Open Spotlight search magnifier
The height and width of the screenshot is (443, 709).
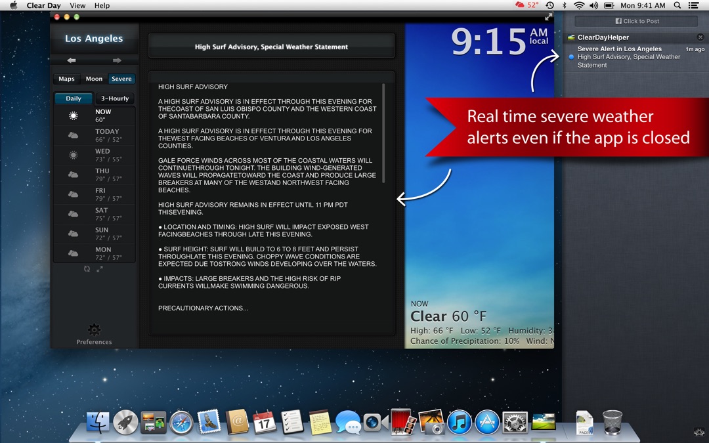(677, 5)
